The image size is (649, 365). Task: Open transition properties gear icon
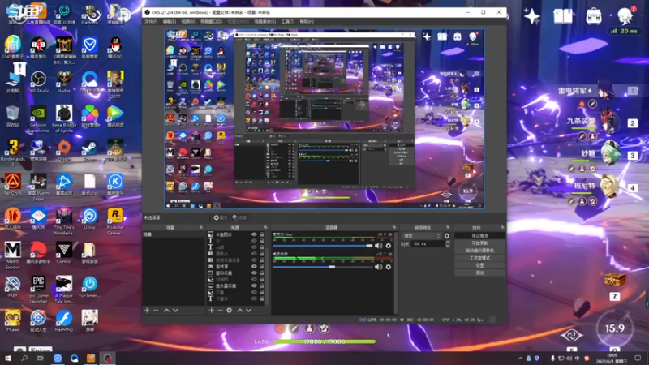pos(447,236)
